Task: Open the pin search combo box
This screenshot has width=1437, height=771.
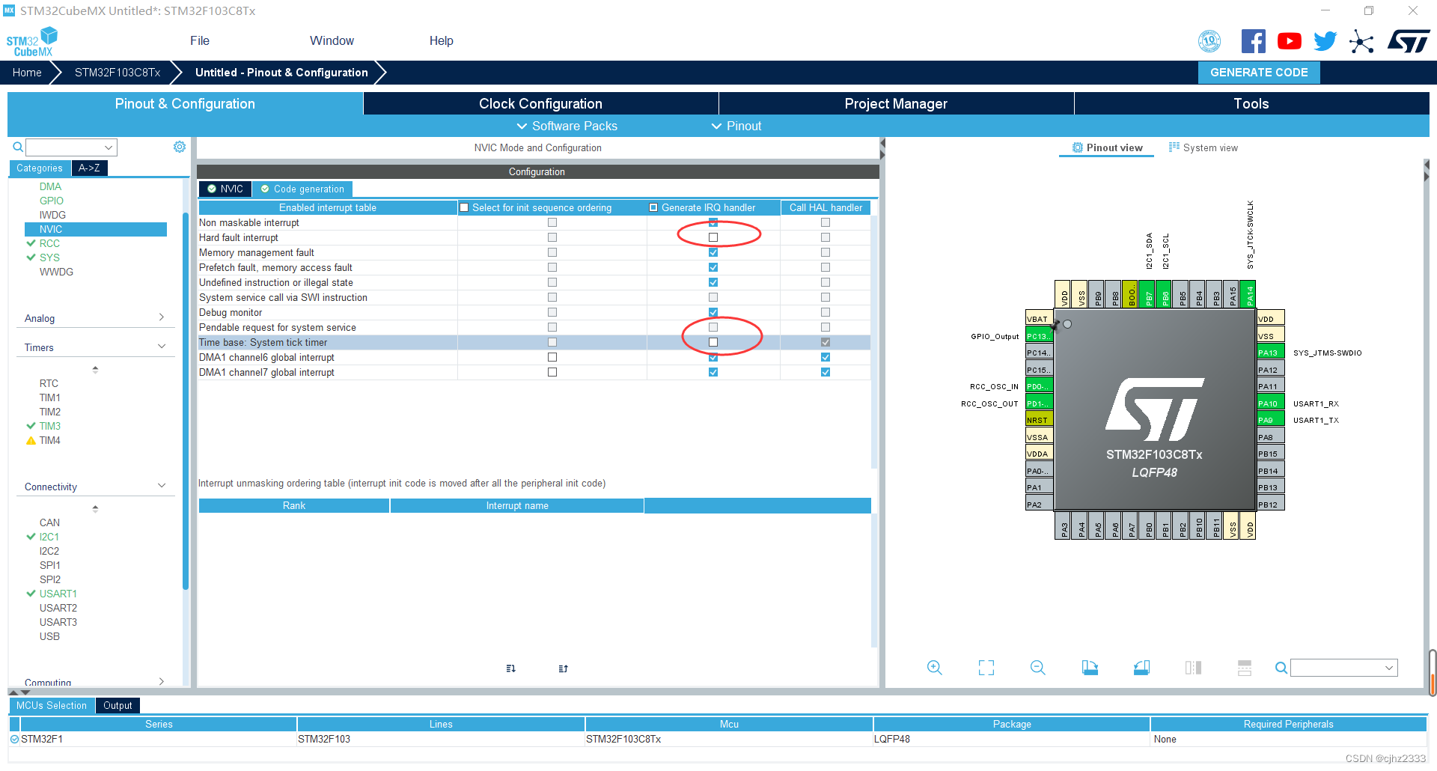Action: click(1343, 668)
